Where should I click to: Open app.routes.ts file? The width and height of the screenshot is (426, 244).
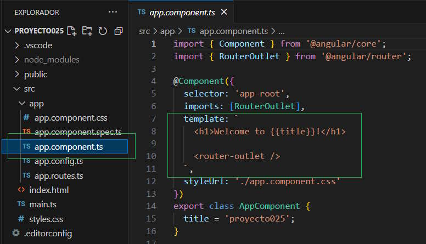coord(59,176)
